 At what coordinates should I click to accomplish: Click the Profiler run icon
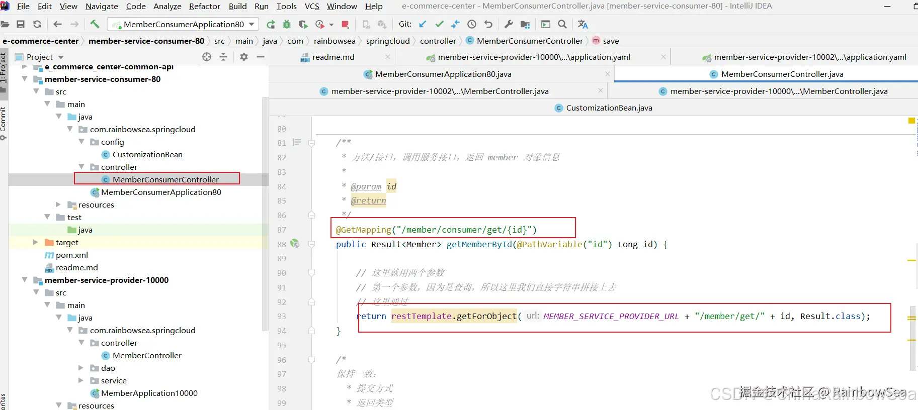point(319,24)
